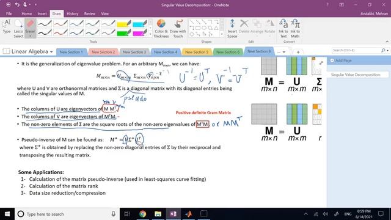Pick the black pen in the top row

(x=45, y=24)
